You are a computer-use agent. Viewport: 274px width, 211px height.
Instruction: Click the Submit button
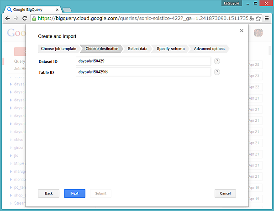coord(100,193)
